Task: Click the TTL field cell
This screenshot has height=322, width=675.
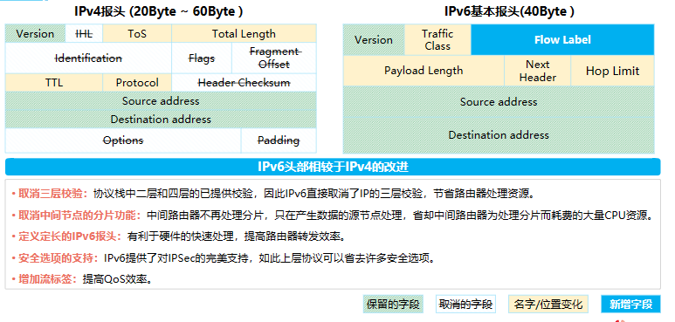Action: 54,83
